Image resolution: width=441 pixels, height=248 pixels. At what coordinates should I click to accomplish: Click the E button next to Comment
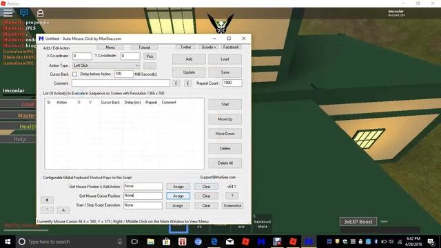point(188,83)
